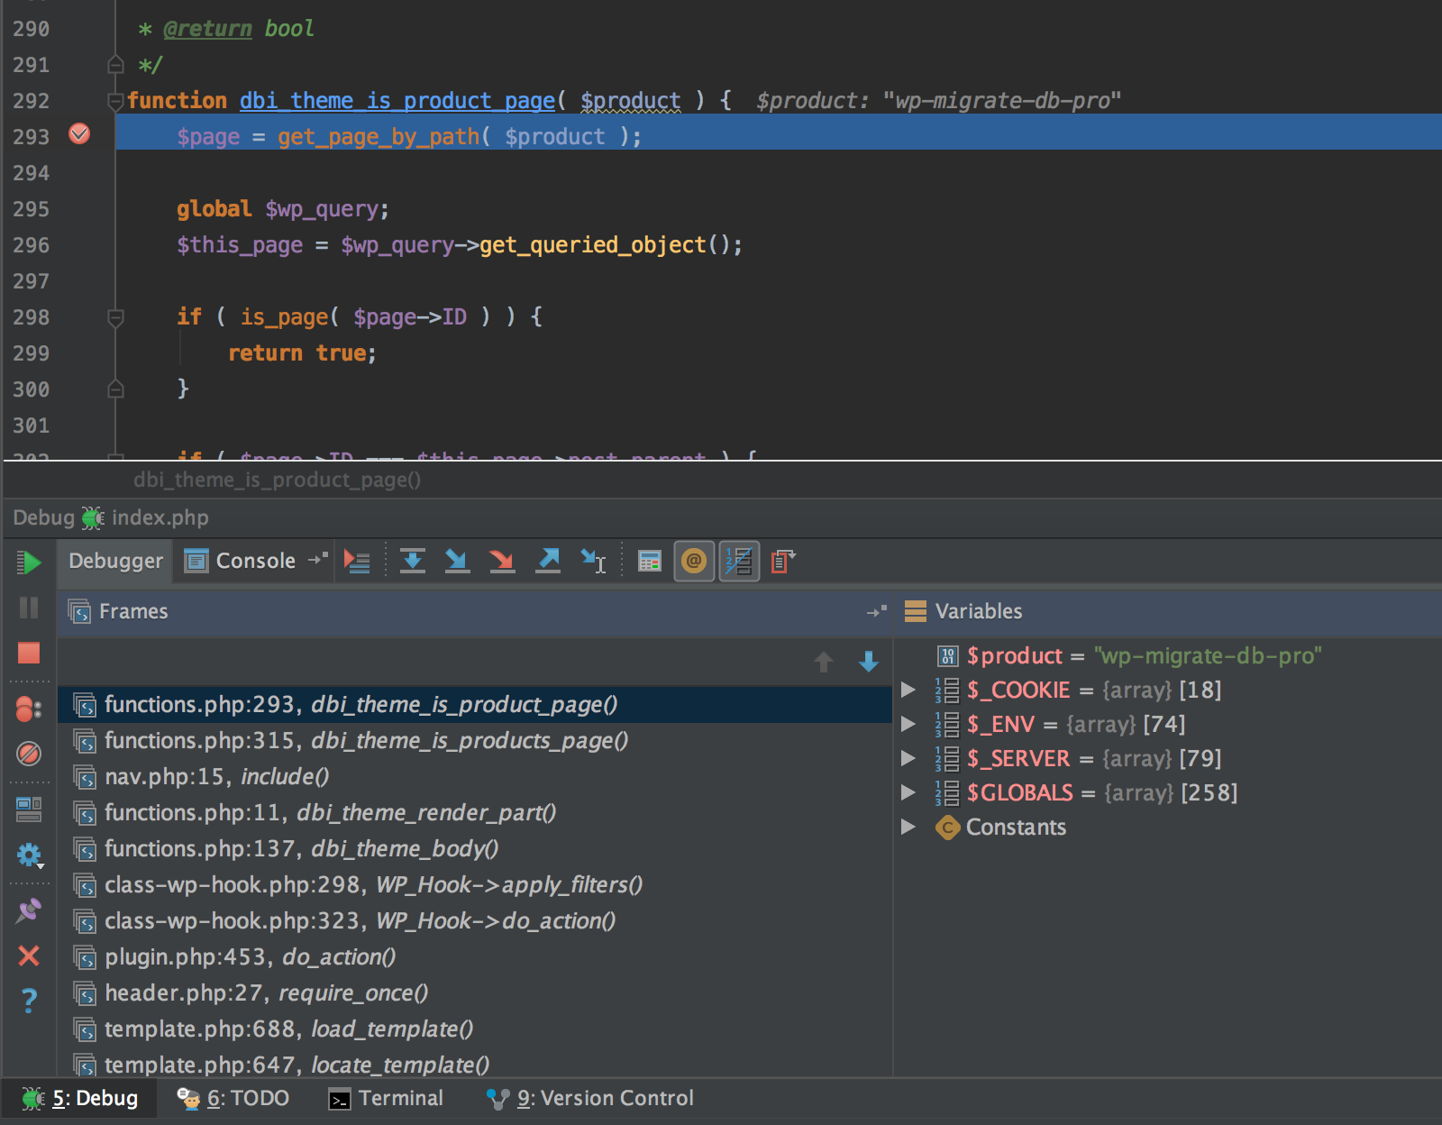Screen dimensions: 1442x1125
Task: Click the Step Into icon
Action: (457, 561)
